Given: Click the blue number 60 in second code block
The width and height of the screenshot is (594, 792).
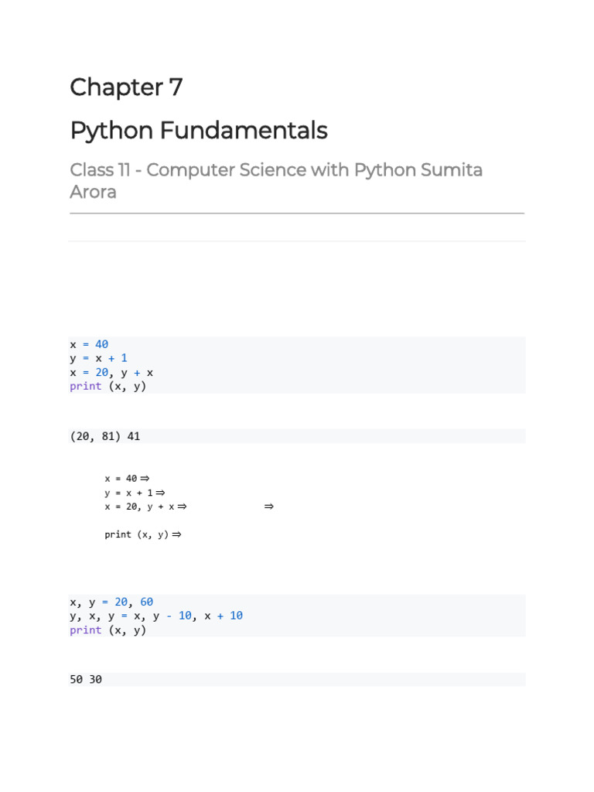Looking at the screenshot, I should pyautogui.click(x=147, y=602).
